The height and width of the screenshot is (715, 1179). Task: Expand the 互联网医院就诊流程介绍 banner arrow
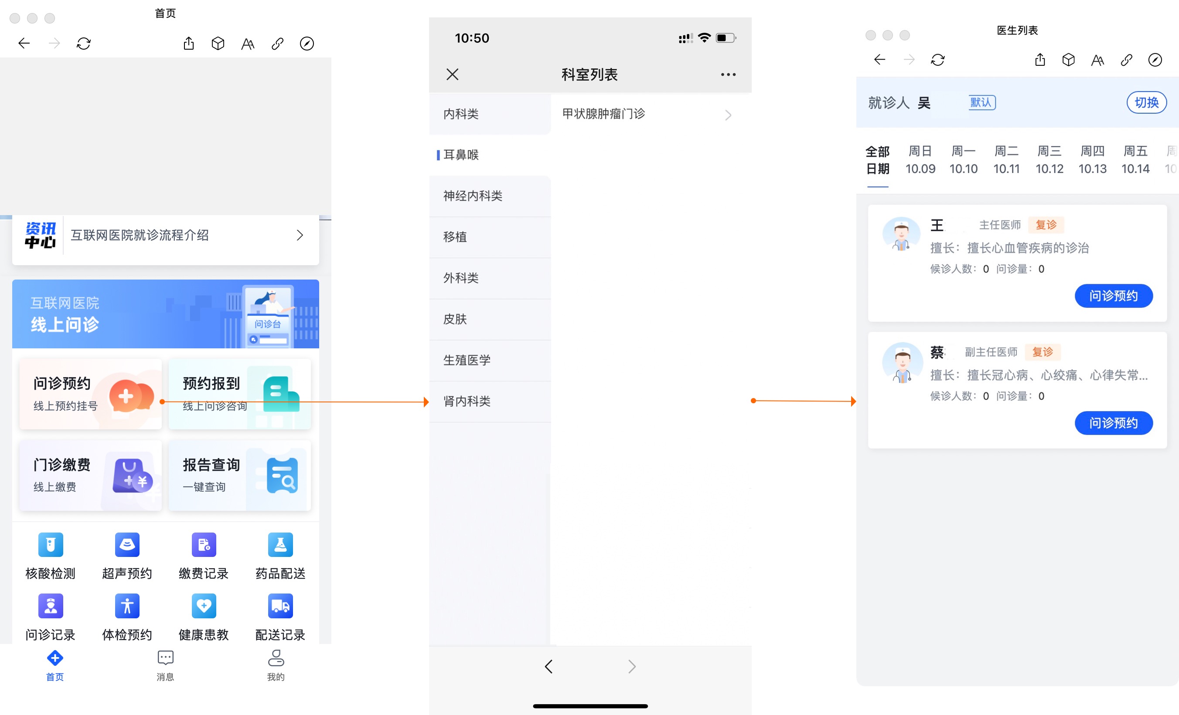coord(300,235)
